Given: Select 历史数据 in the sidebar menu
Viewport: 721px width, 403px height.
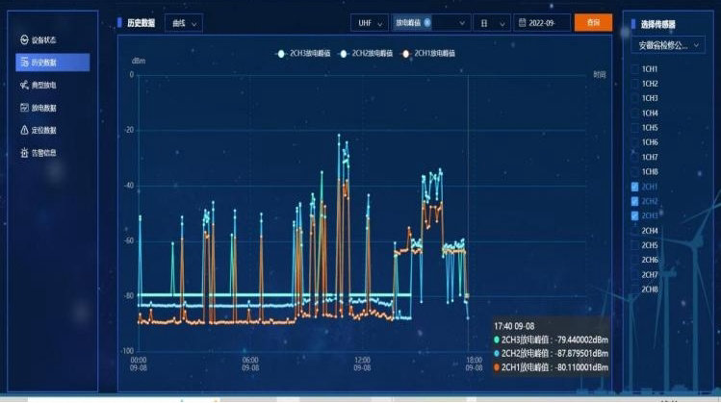Looking at the screenshot, I should [x=53, y=63].
